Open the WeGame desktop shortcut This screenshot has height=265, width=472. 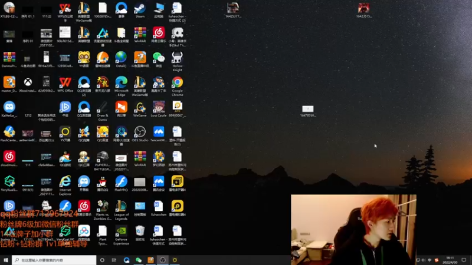pyautogui.click(x=140, y=107)
